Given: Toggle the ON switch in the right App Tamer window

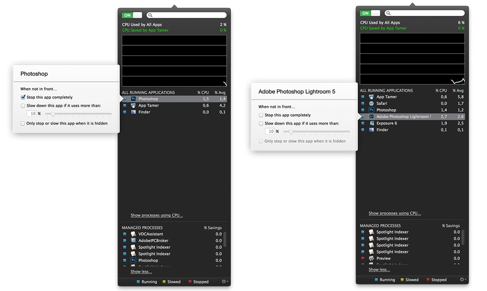Looking at the screenshot, I should (x=370, y=13).
